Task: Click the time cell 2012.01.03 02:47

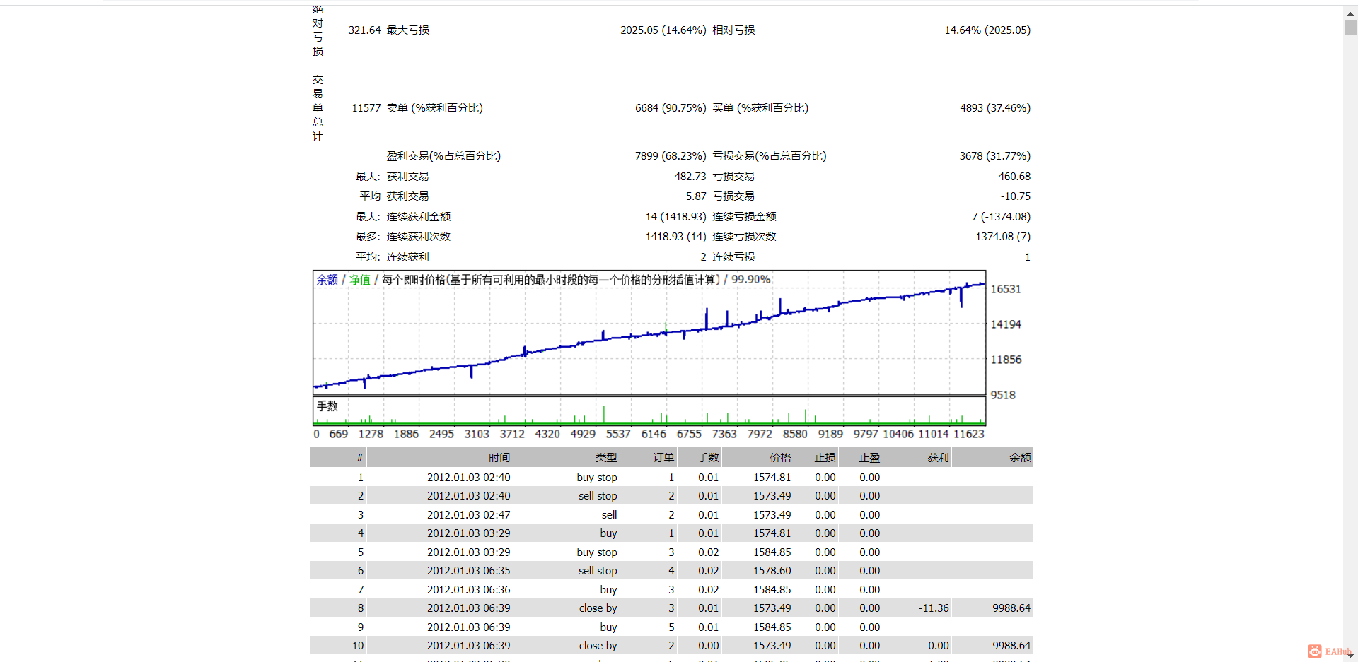Action: [x=468, y=515]
